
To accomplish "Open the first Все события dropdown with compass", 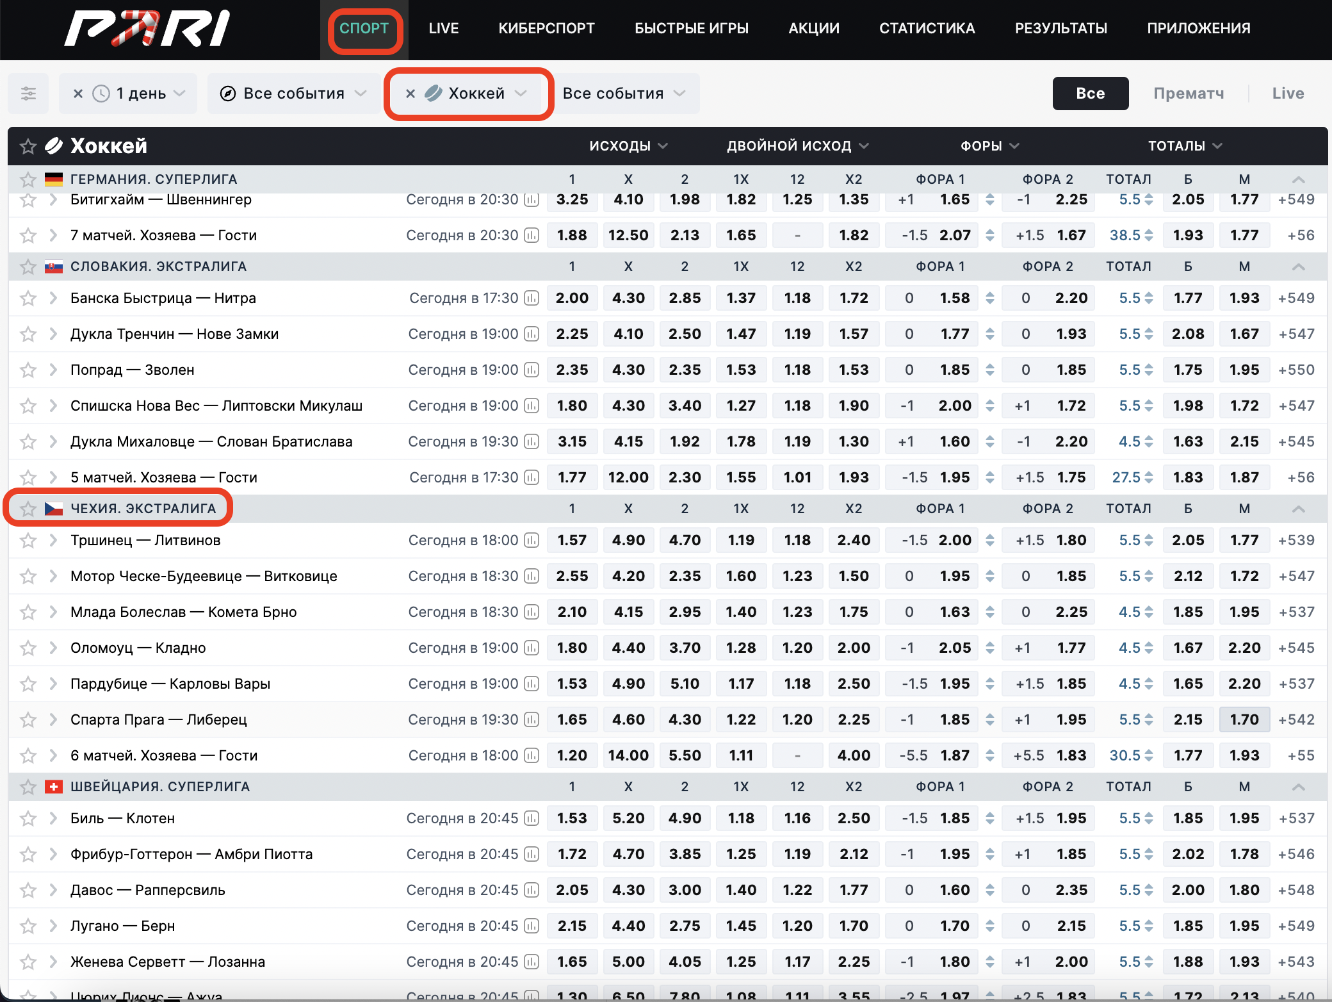I will coord(293,94).
